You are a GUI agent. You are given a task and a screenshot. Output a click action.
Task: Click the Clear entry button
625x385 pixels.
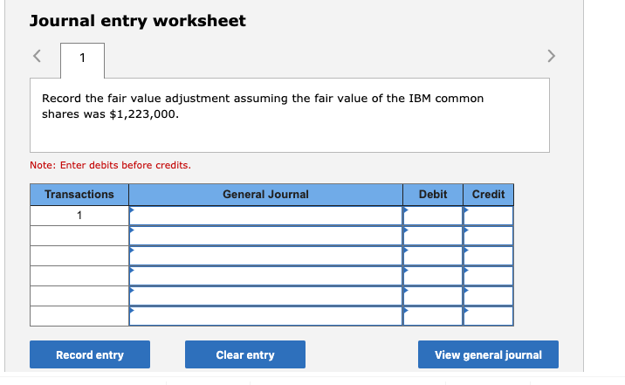point(245,354)
